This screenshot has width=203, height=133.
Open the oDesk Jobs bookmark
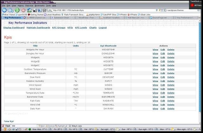[x=144, y=15]
